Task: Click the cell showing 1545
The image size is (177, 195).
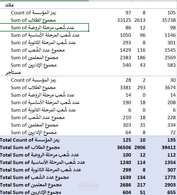Action: pos(170,50)
